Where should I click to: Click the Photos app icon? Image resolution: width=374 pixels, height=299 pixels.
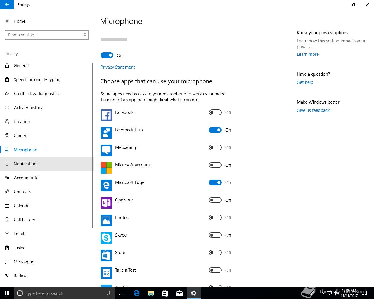click(106, 220)
